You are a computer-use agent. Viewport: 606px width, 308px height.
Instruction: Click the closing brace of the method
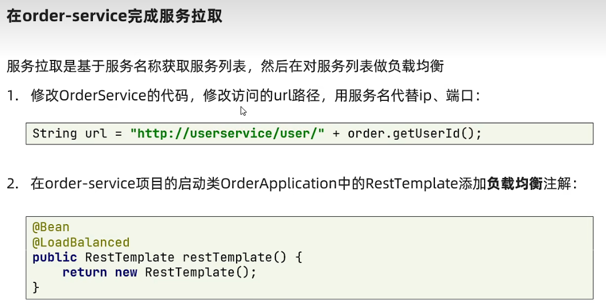[x=36, y=287]
